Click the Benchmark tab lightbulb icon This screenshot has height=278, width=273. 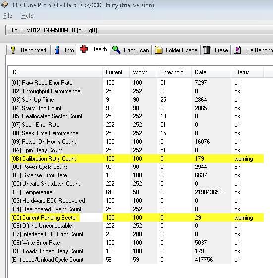pos(13,50)
